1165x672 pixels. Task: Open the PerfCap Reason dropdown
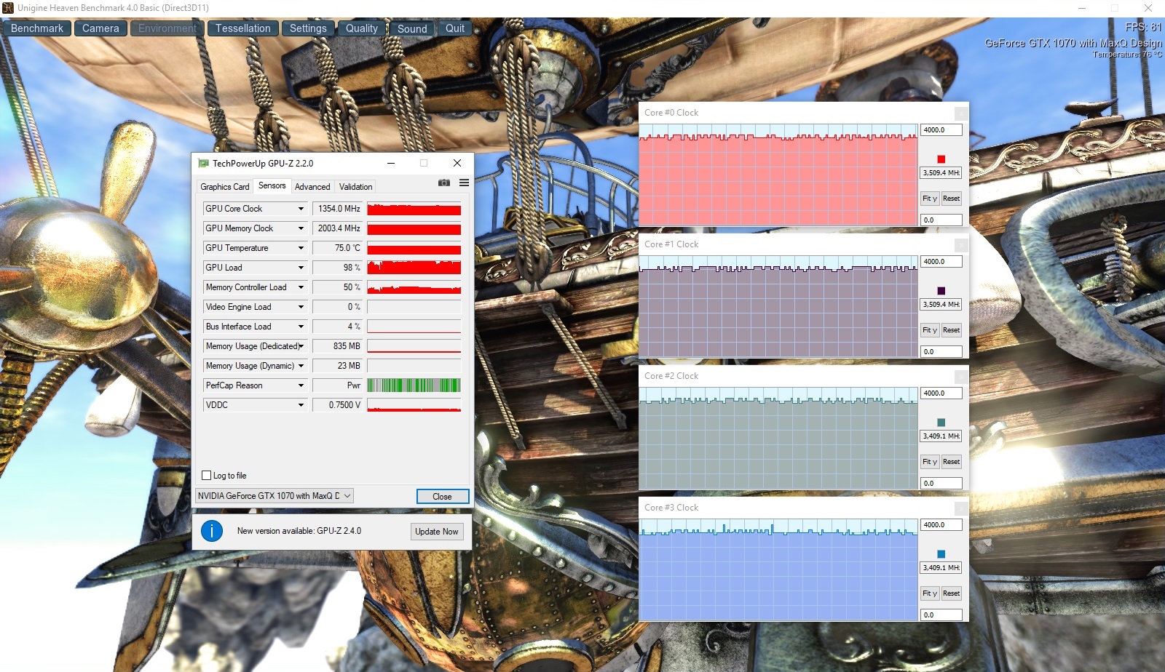point(301,385)
